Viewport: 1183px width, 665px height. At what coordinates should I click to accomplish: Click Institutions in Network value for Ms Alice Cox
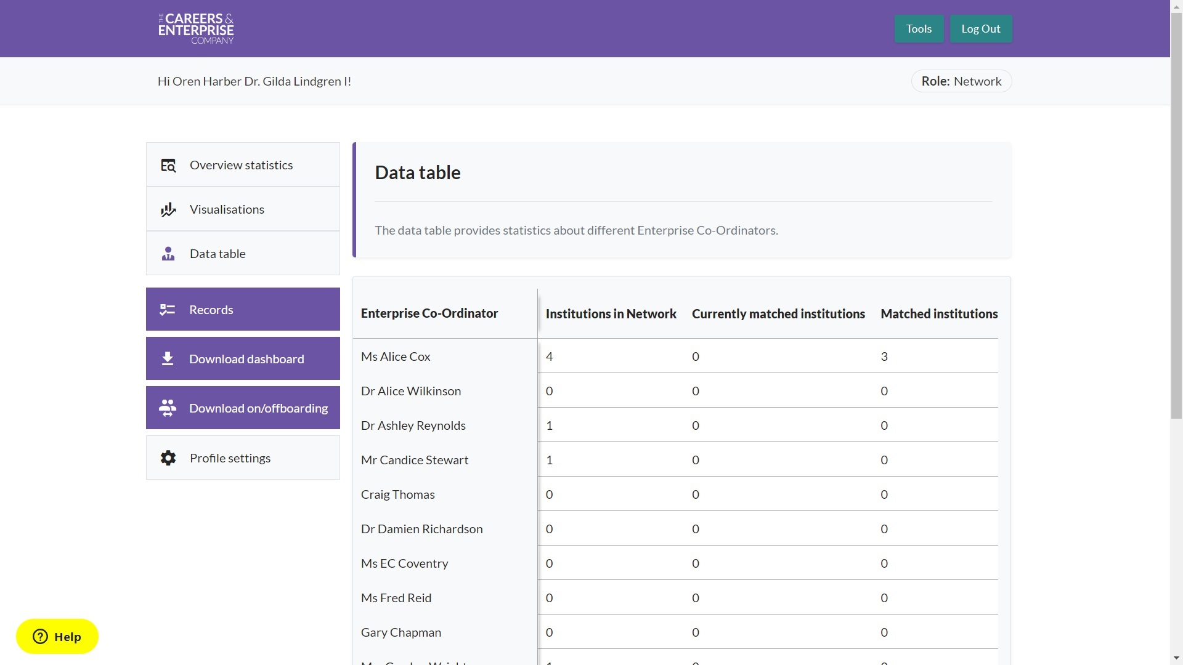point(550,357)
